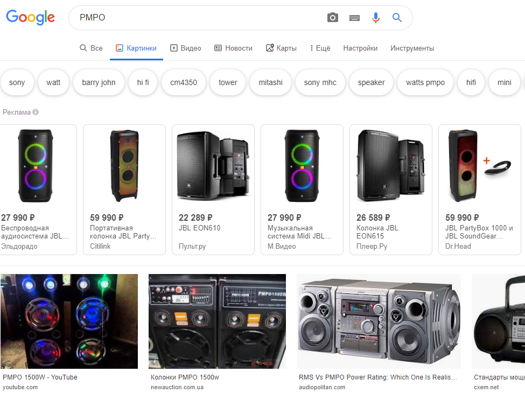This screenshot has width=525, height=393.
Task: Visit the newauction.com.ua source link
Action: 177,387
